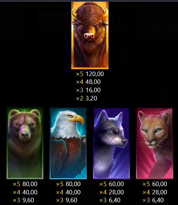178x205 pixels.
Task: Click bear x3 payout 9,60
Action: (23, 200)
